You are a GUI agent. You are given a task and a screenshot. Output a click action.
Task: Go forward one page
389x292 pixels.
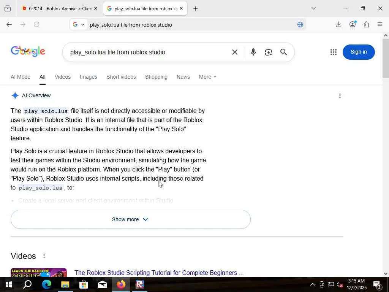click(x=23, y=24)
